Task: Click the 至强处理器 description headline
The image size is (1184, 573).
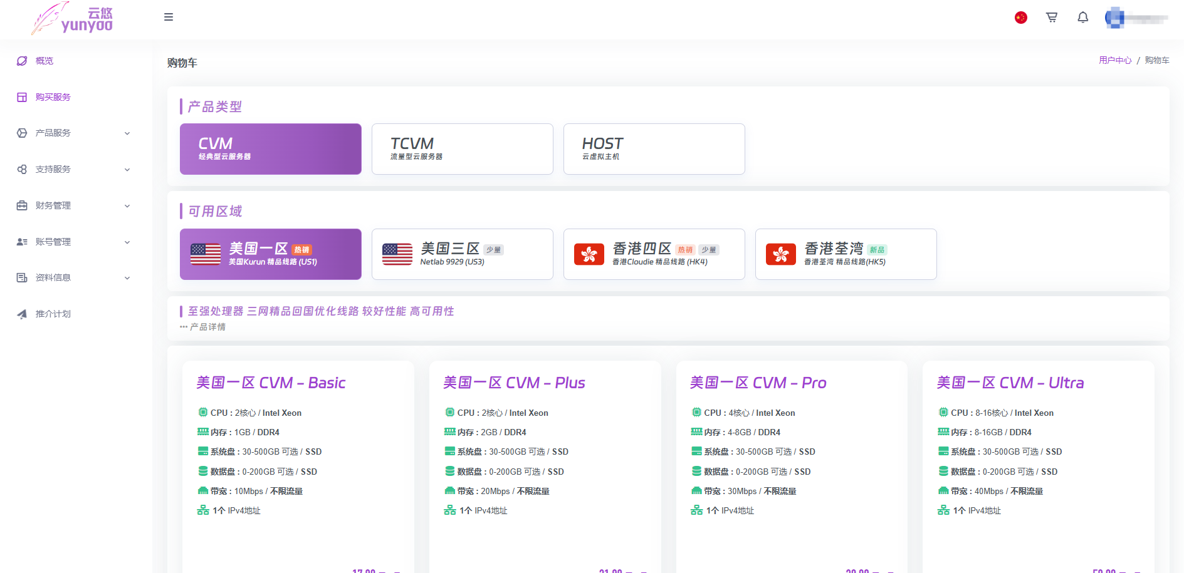Action: click(321, 311)
